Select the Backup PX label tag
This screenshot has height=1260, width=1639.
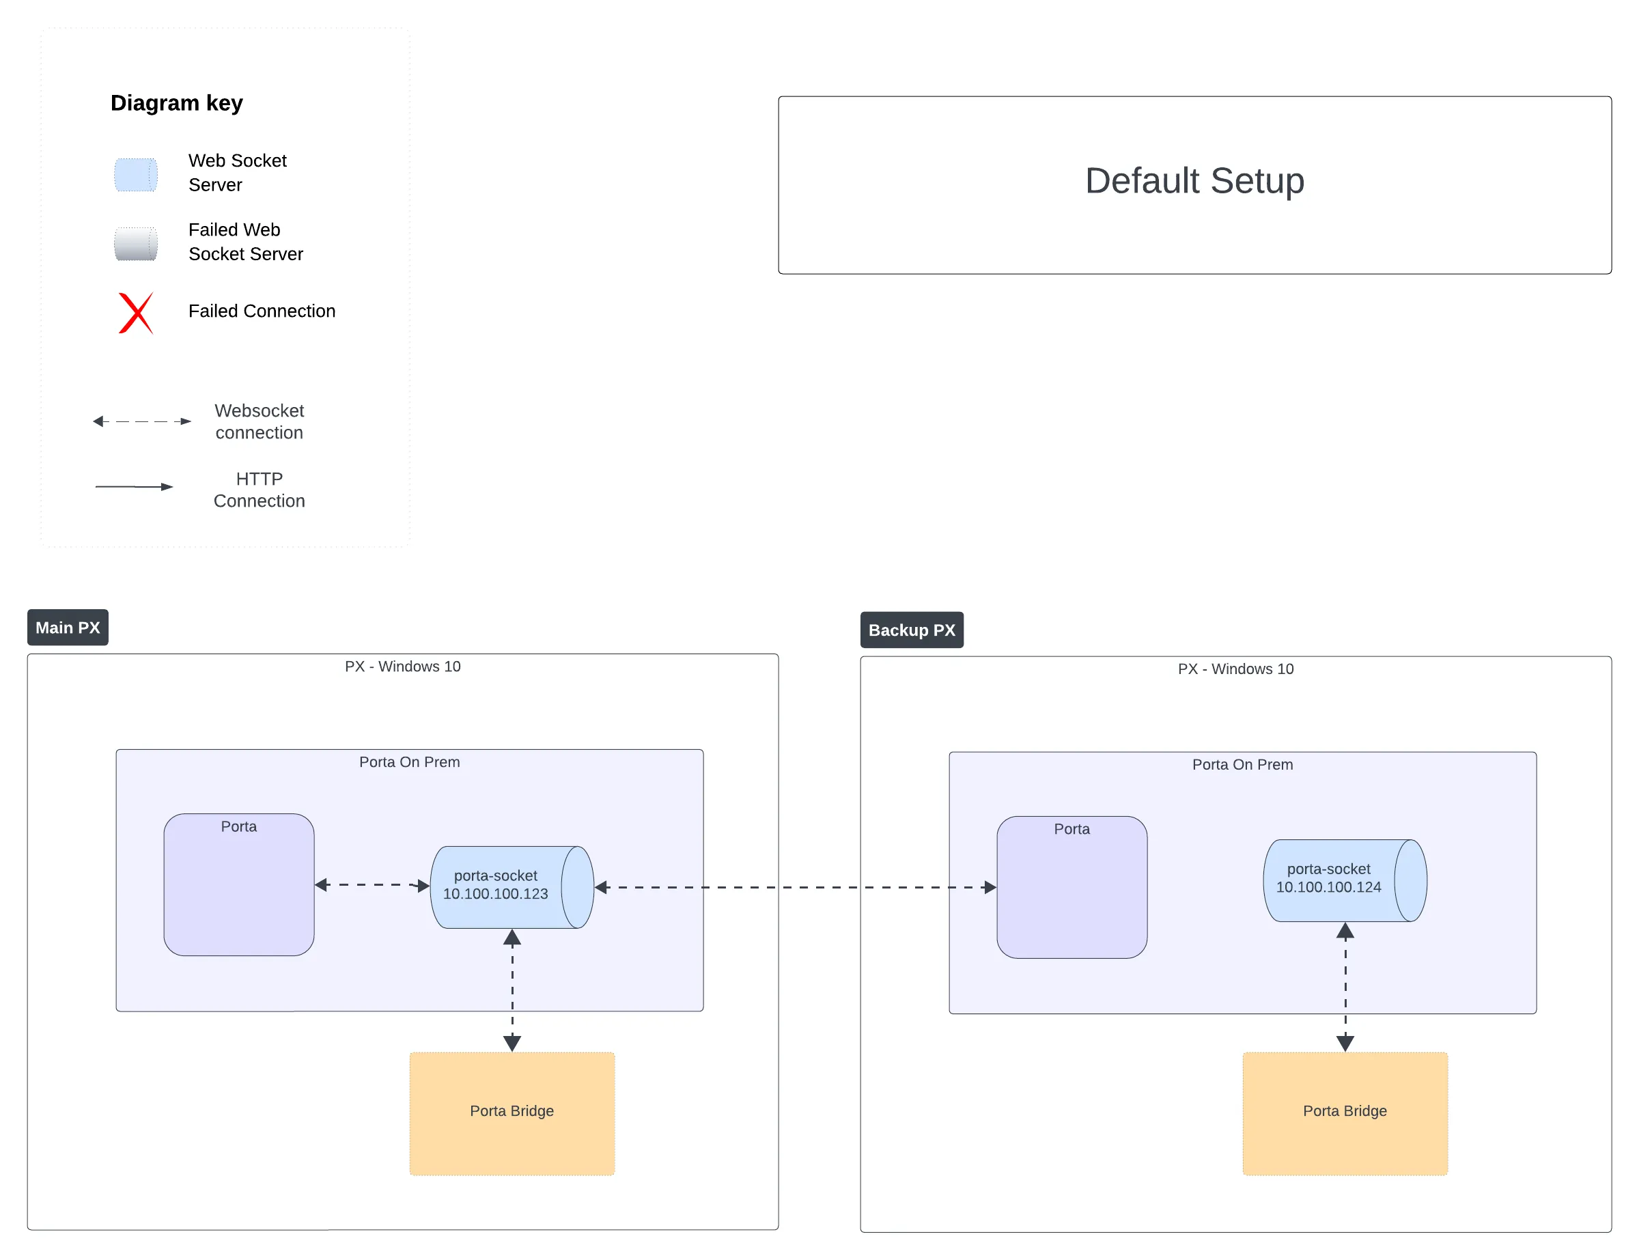coord(911,630)
